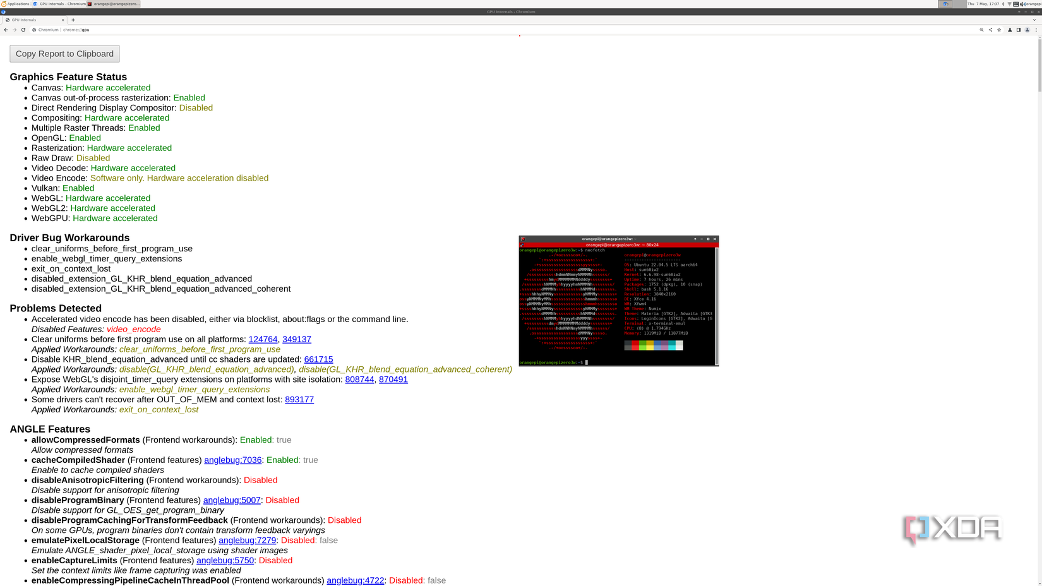This screenshot has height=586, width=1042.
Task: Open the orangepi user menu in the panel
Action: pyautogui.click(x=1033, y=4)
